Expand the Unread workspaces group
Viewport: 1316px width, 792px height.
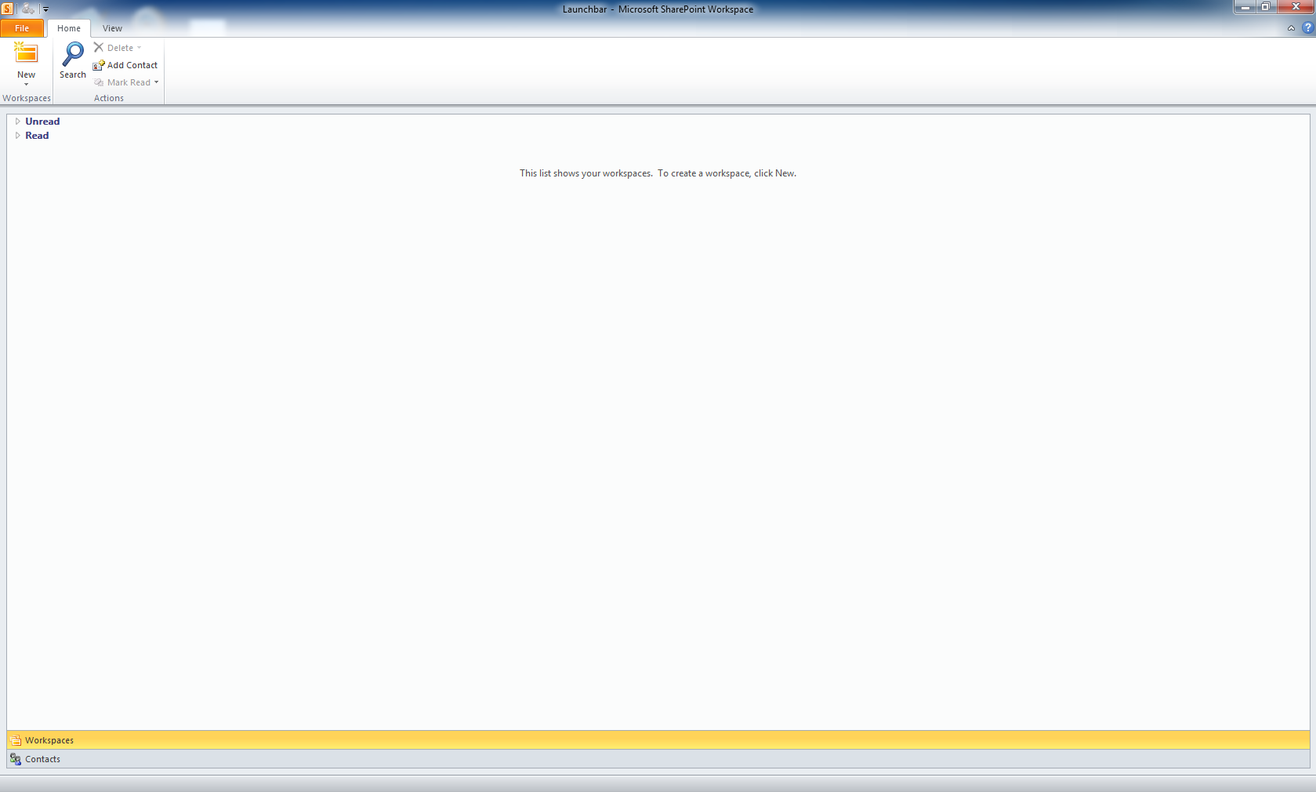coord(17,122)
